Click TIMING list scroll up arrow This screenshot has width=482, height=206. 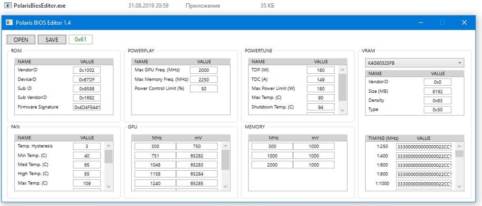pyautogui.click(x=459, y=146)
